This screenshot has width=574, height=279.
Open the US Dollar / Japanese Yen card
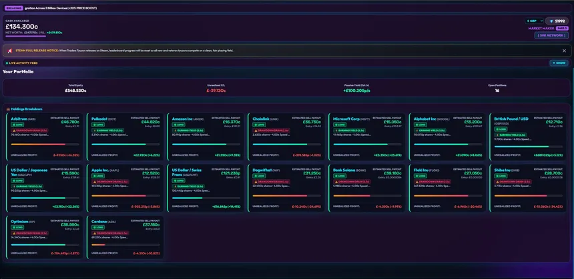coord(45,188)
